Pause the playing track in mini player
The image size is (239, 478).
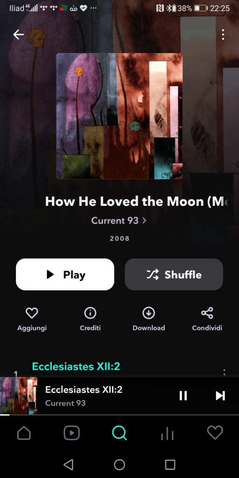pos(183,396)
